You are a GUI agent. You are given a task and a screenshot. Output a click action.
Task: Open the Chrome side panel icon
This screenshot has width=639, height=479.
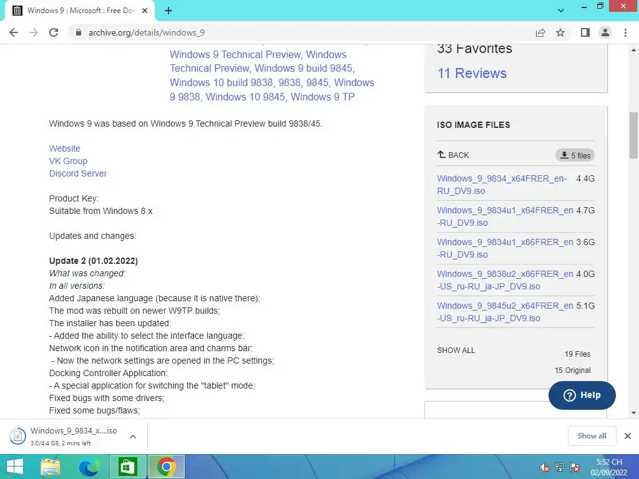[585, 32]
